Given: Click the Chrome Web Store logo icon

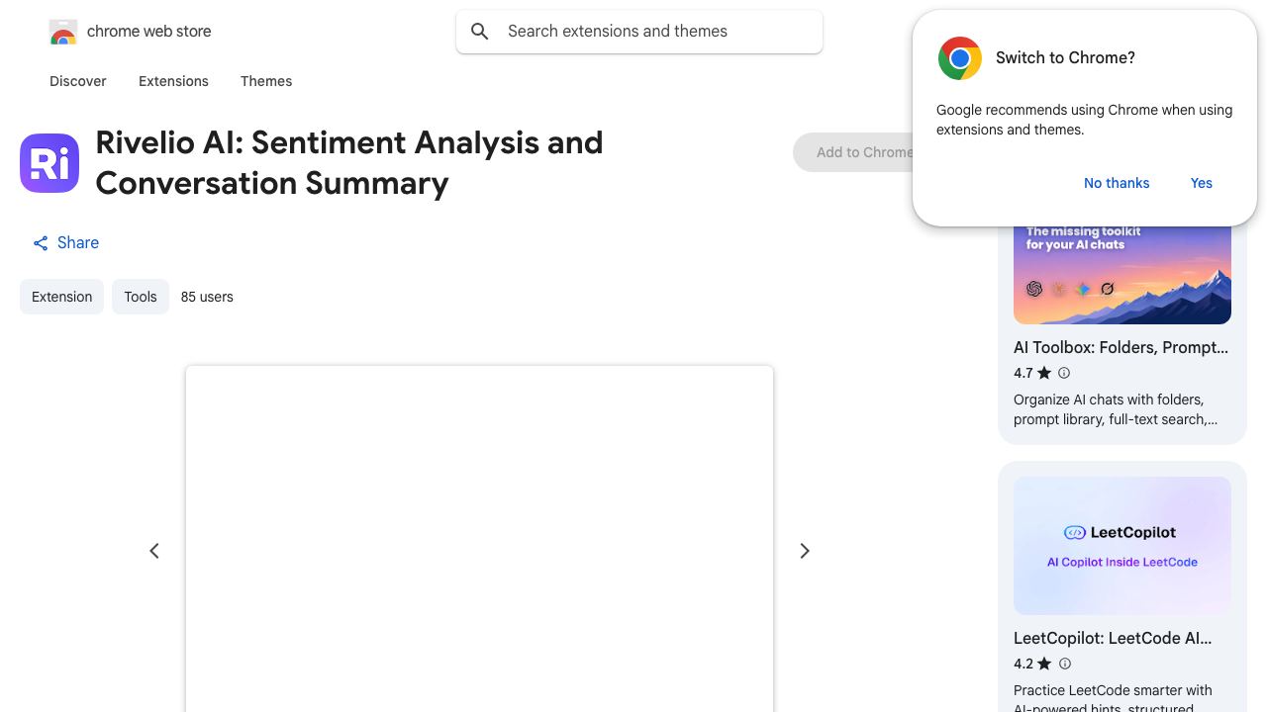Looking at the screenshot, I should (x=63, y=32).
